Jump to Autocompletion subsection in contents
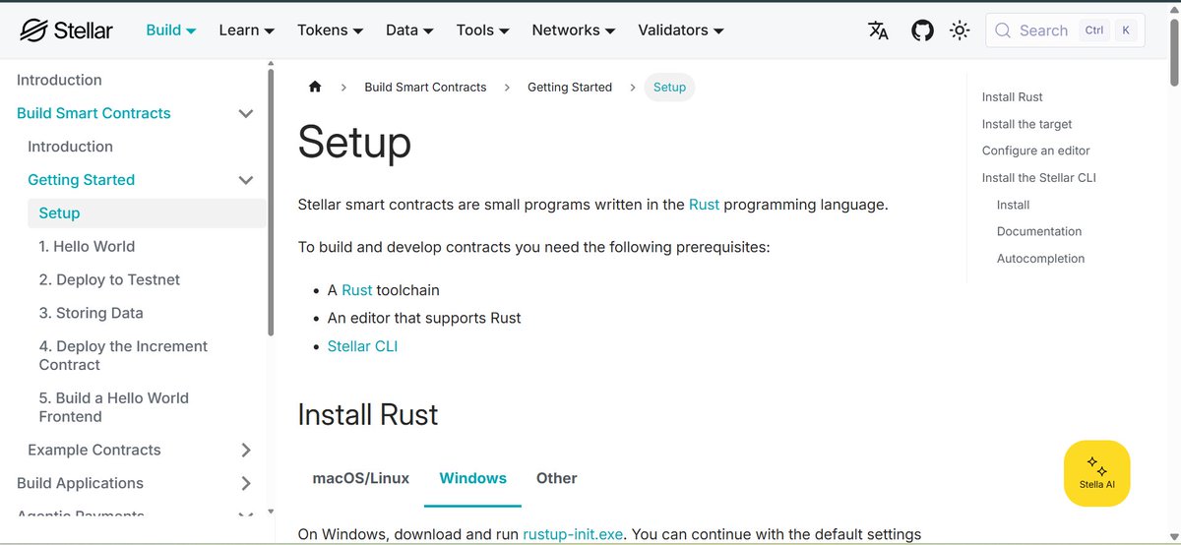The image size is (1181, 545). click(x=1041, y=259)
